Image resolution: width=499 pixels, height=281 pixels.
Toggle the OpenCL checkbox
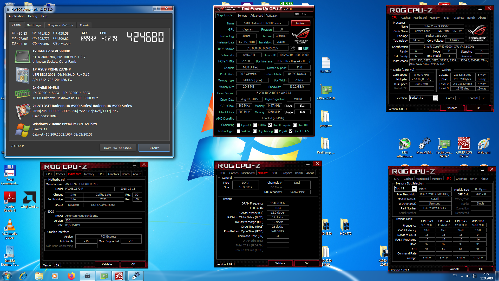(239, 125)
